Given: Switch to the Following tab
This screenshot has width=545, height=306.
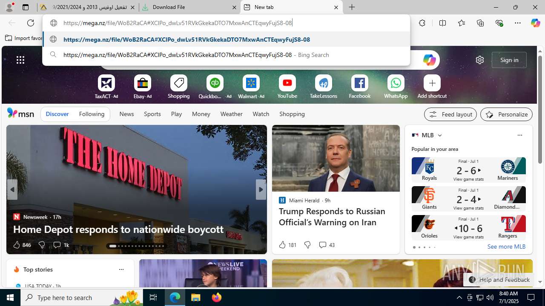Looking at the screenshot, I should 92,114.
